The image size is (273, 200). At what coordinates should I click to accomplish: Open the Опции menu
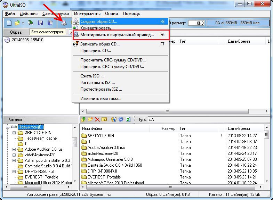[x=111, y=14]
